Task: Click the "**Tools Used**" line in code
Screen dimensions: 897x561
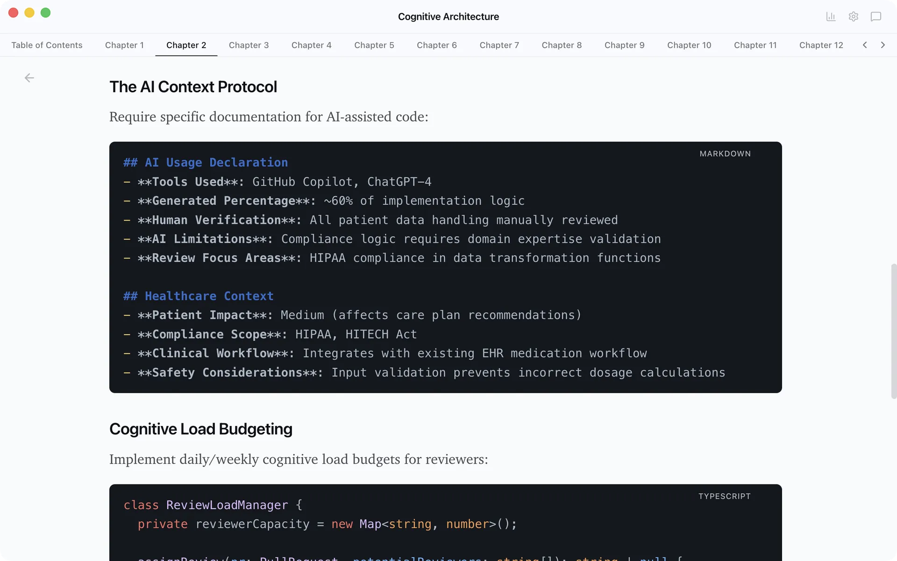Action: pos(278,182)
